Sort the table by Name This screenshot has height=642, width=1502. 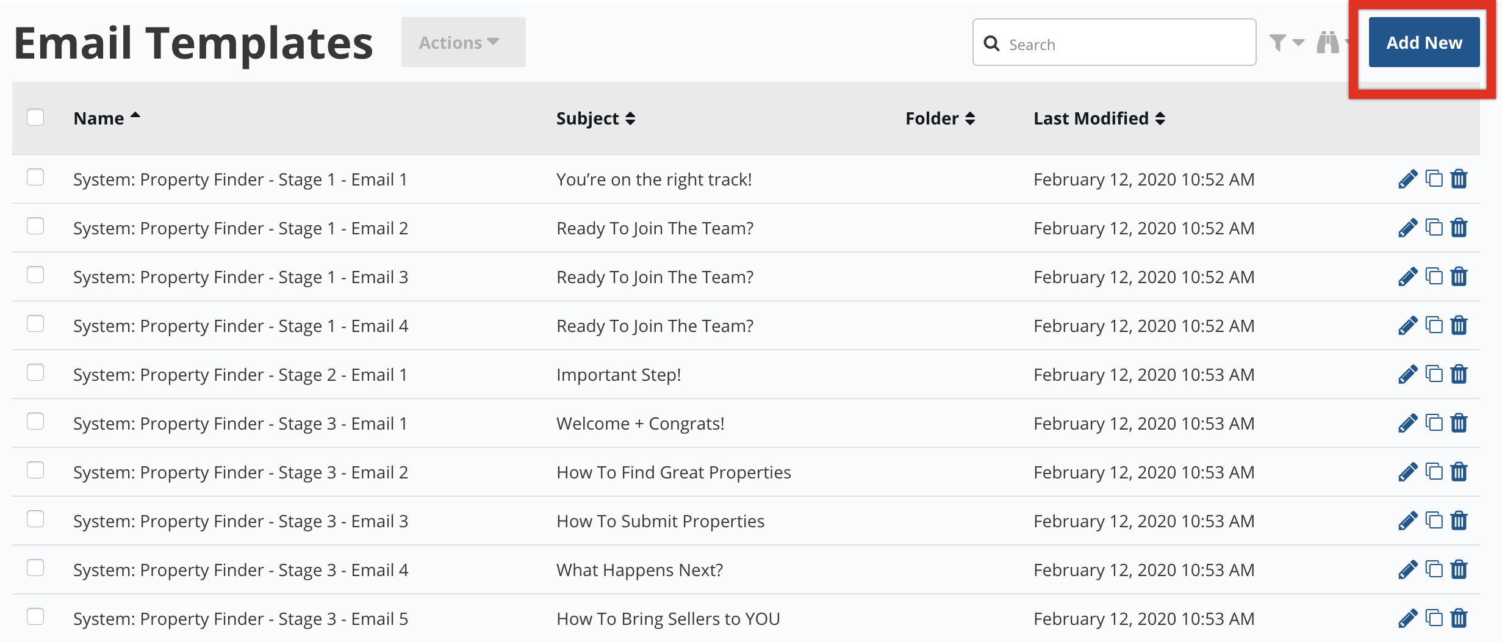[x=107, y=118]
